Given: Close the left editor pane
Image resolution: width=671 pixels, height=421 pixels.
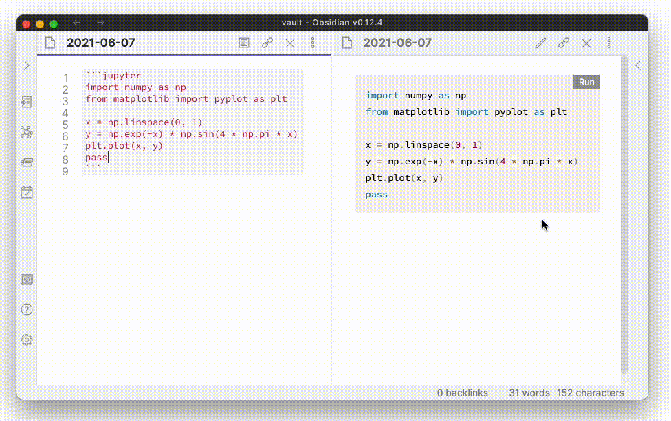Looking at the screenshot, I should [x=290, y=43].
